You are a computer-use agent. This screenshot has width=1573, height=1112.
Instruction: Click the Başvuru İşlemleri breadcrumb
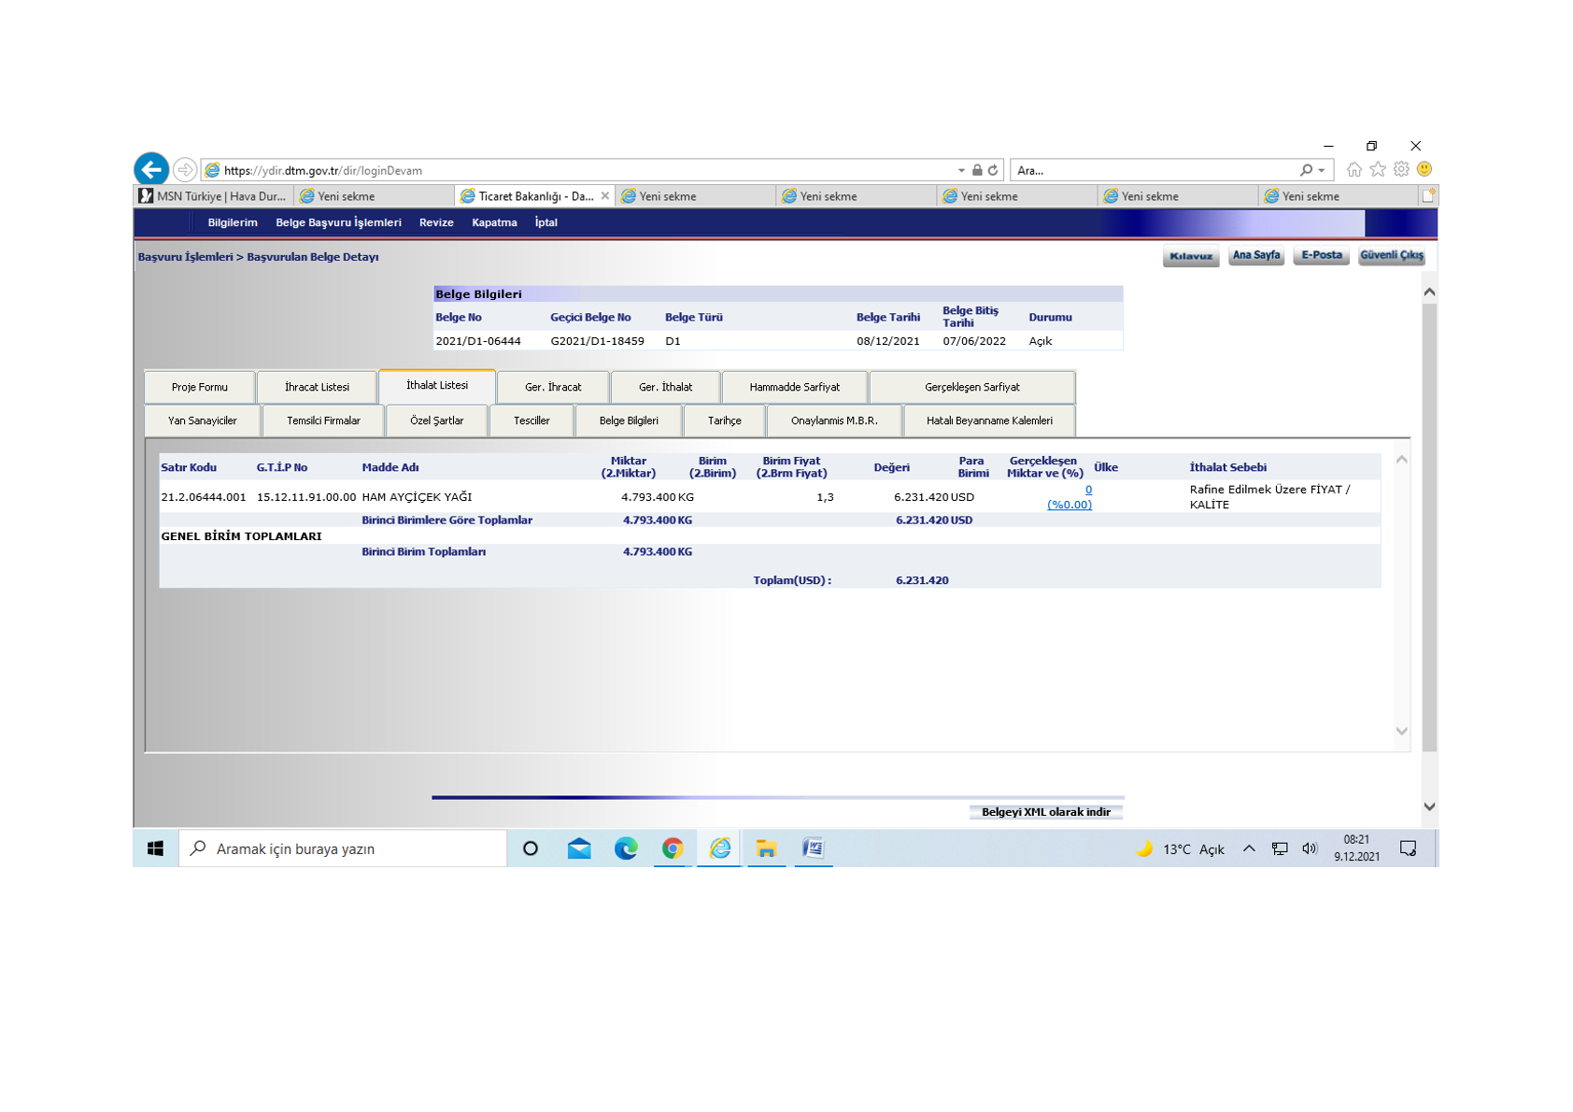coord(185,257)
